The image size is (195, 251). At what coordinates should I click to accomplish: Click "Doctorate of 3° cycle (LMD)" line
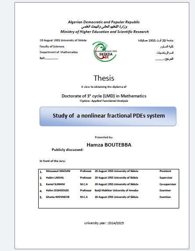point(104,96)
